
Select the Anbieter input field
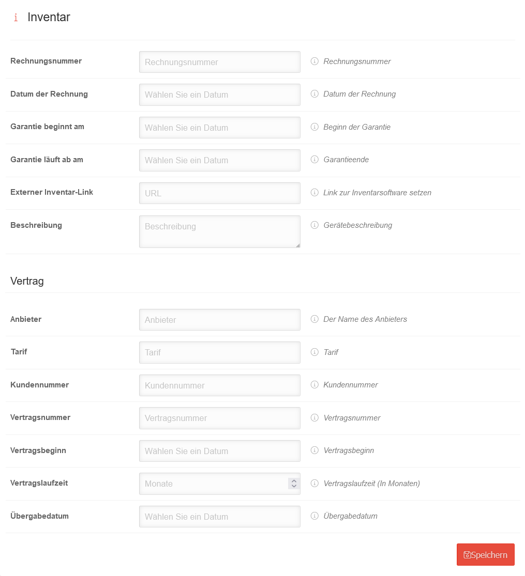(219, 320)
